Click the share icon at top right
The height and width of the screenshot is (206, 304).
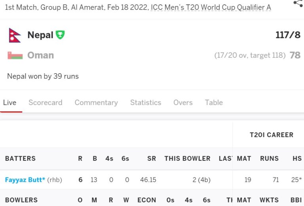[298, 3]
